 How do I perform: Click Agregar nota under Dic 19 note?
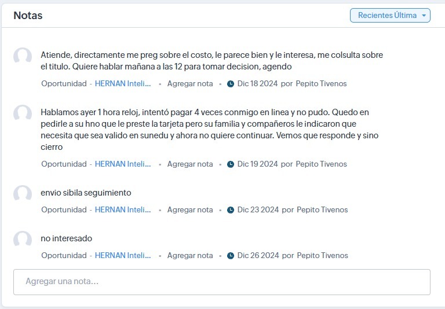coord(190,164)
